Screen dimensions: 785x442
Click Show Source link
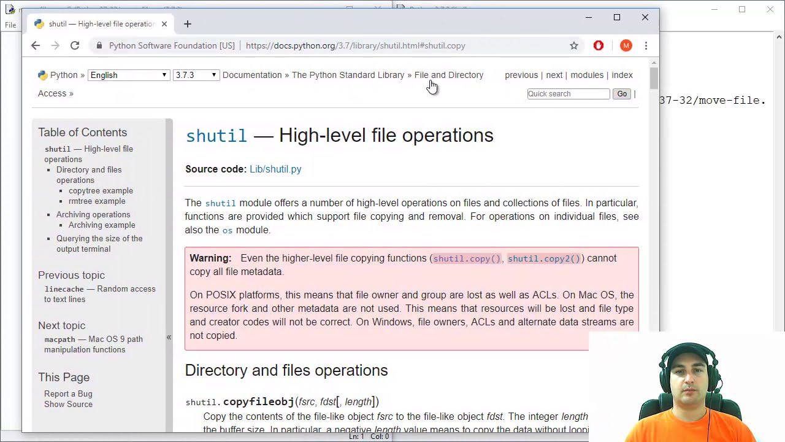(68, 404)
